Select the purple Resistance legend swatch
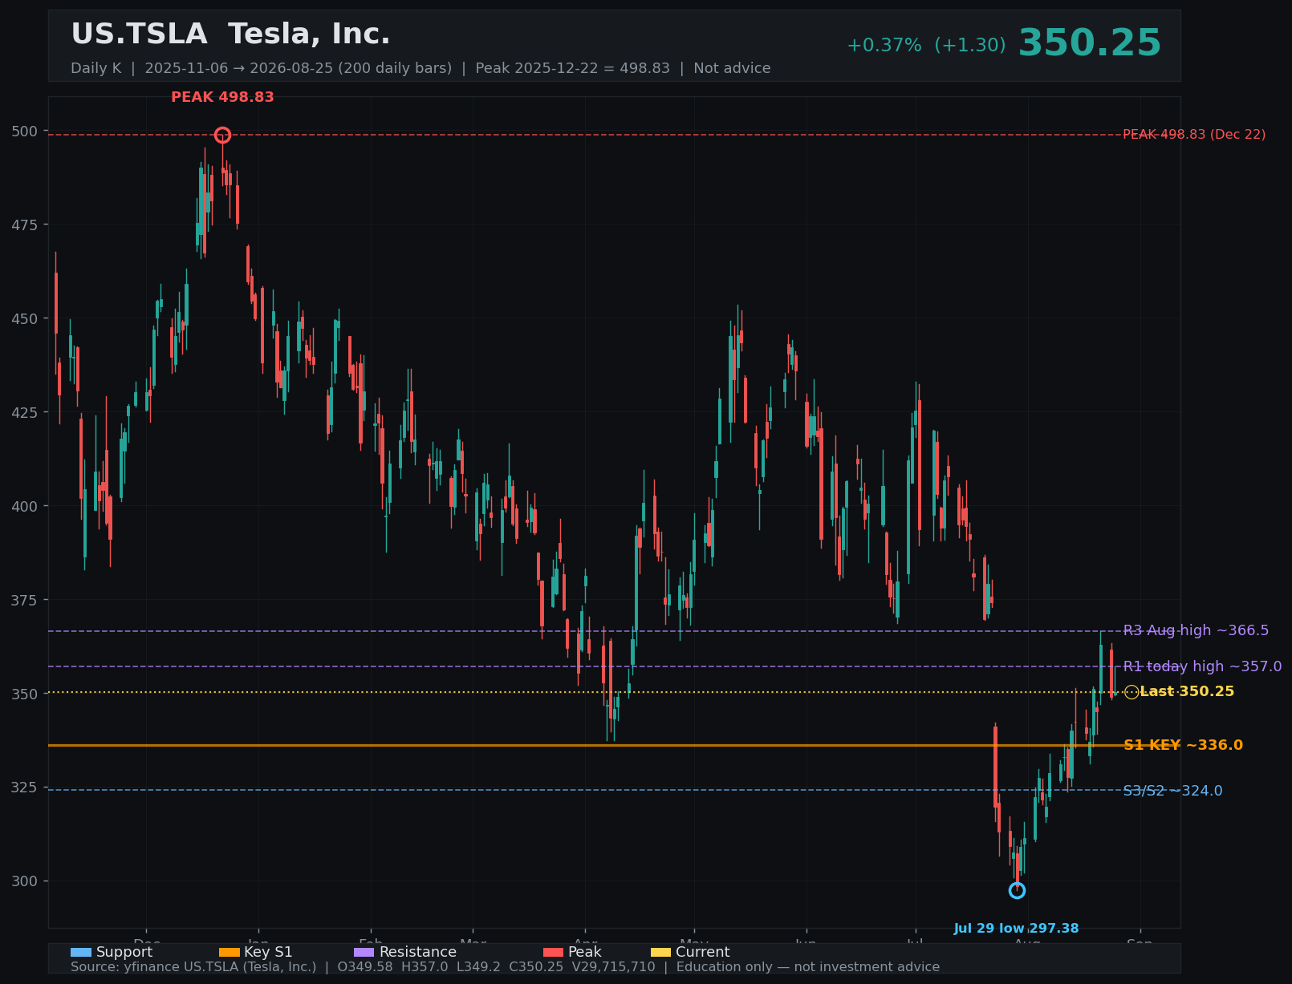The height and width of the screenshot is (984, 1292). [x=364, y=952]
